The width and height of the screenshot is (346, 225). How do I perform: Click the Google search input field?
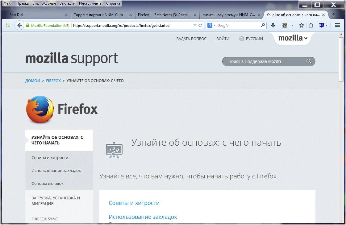[238, 25]
